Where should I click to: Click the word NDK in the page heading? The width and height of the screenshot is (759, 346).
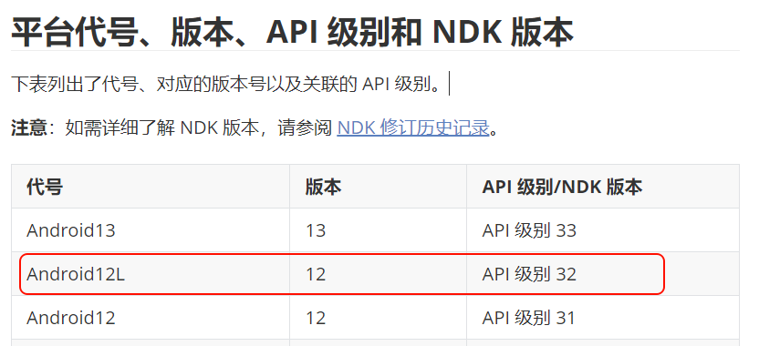coord(467,32)
